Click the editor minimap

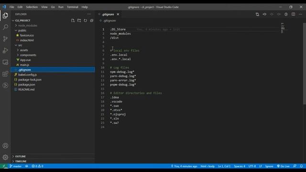[283, 28]
